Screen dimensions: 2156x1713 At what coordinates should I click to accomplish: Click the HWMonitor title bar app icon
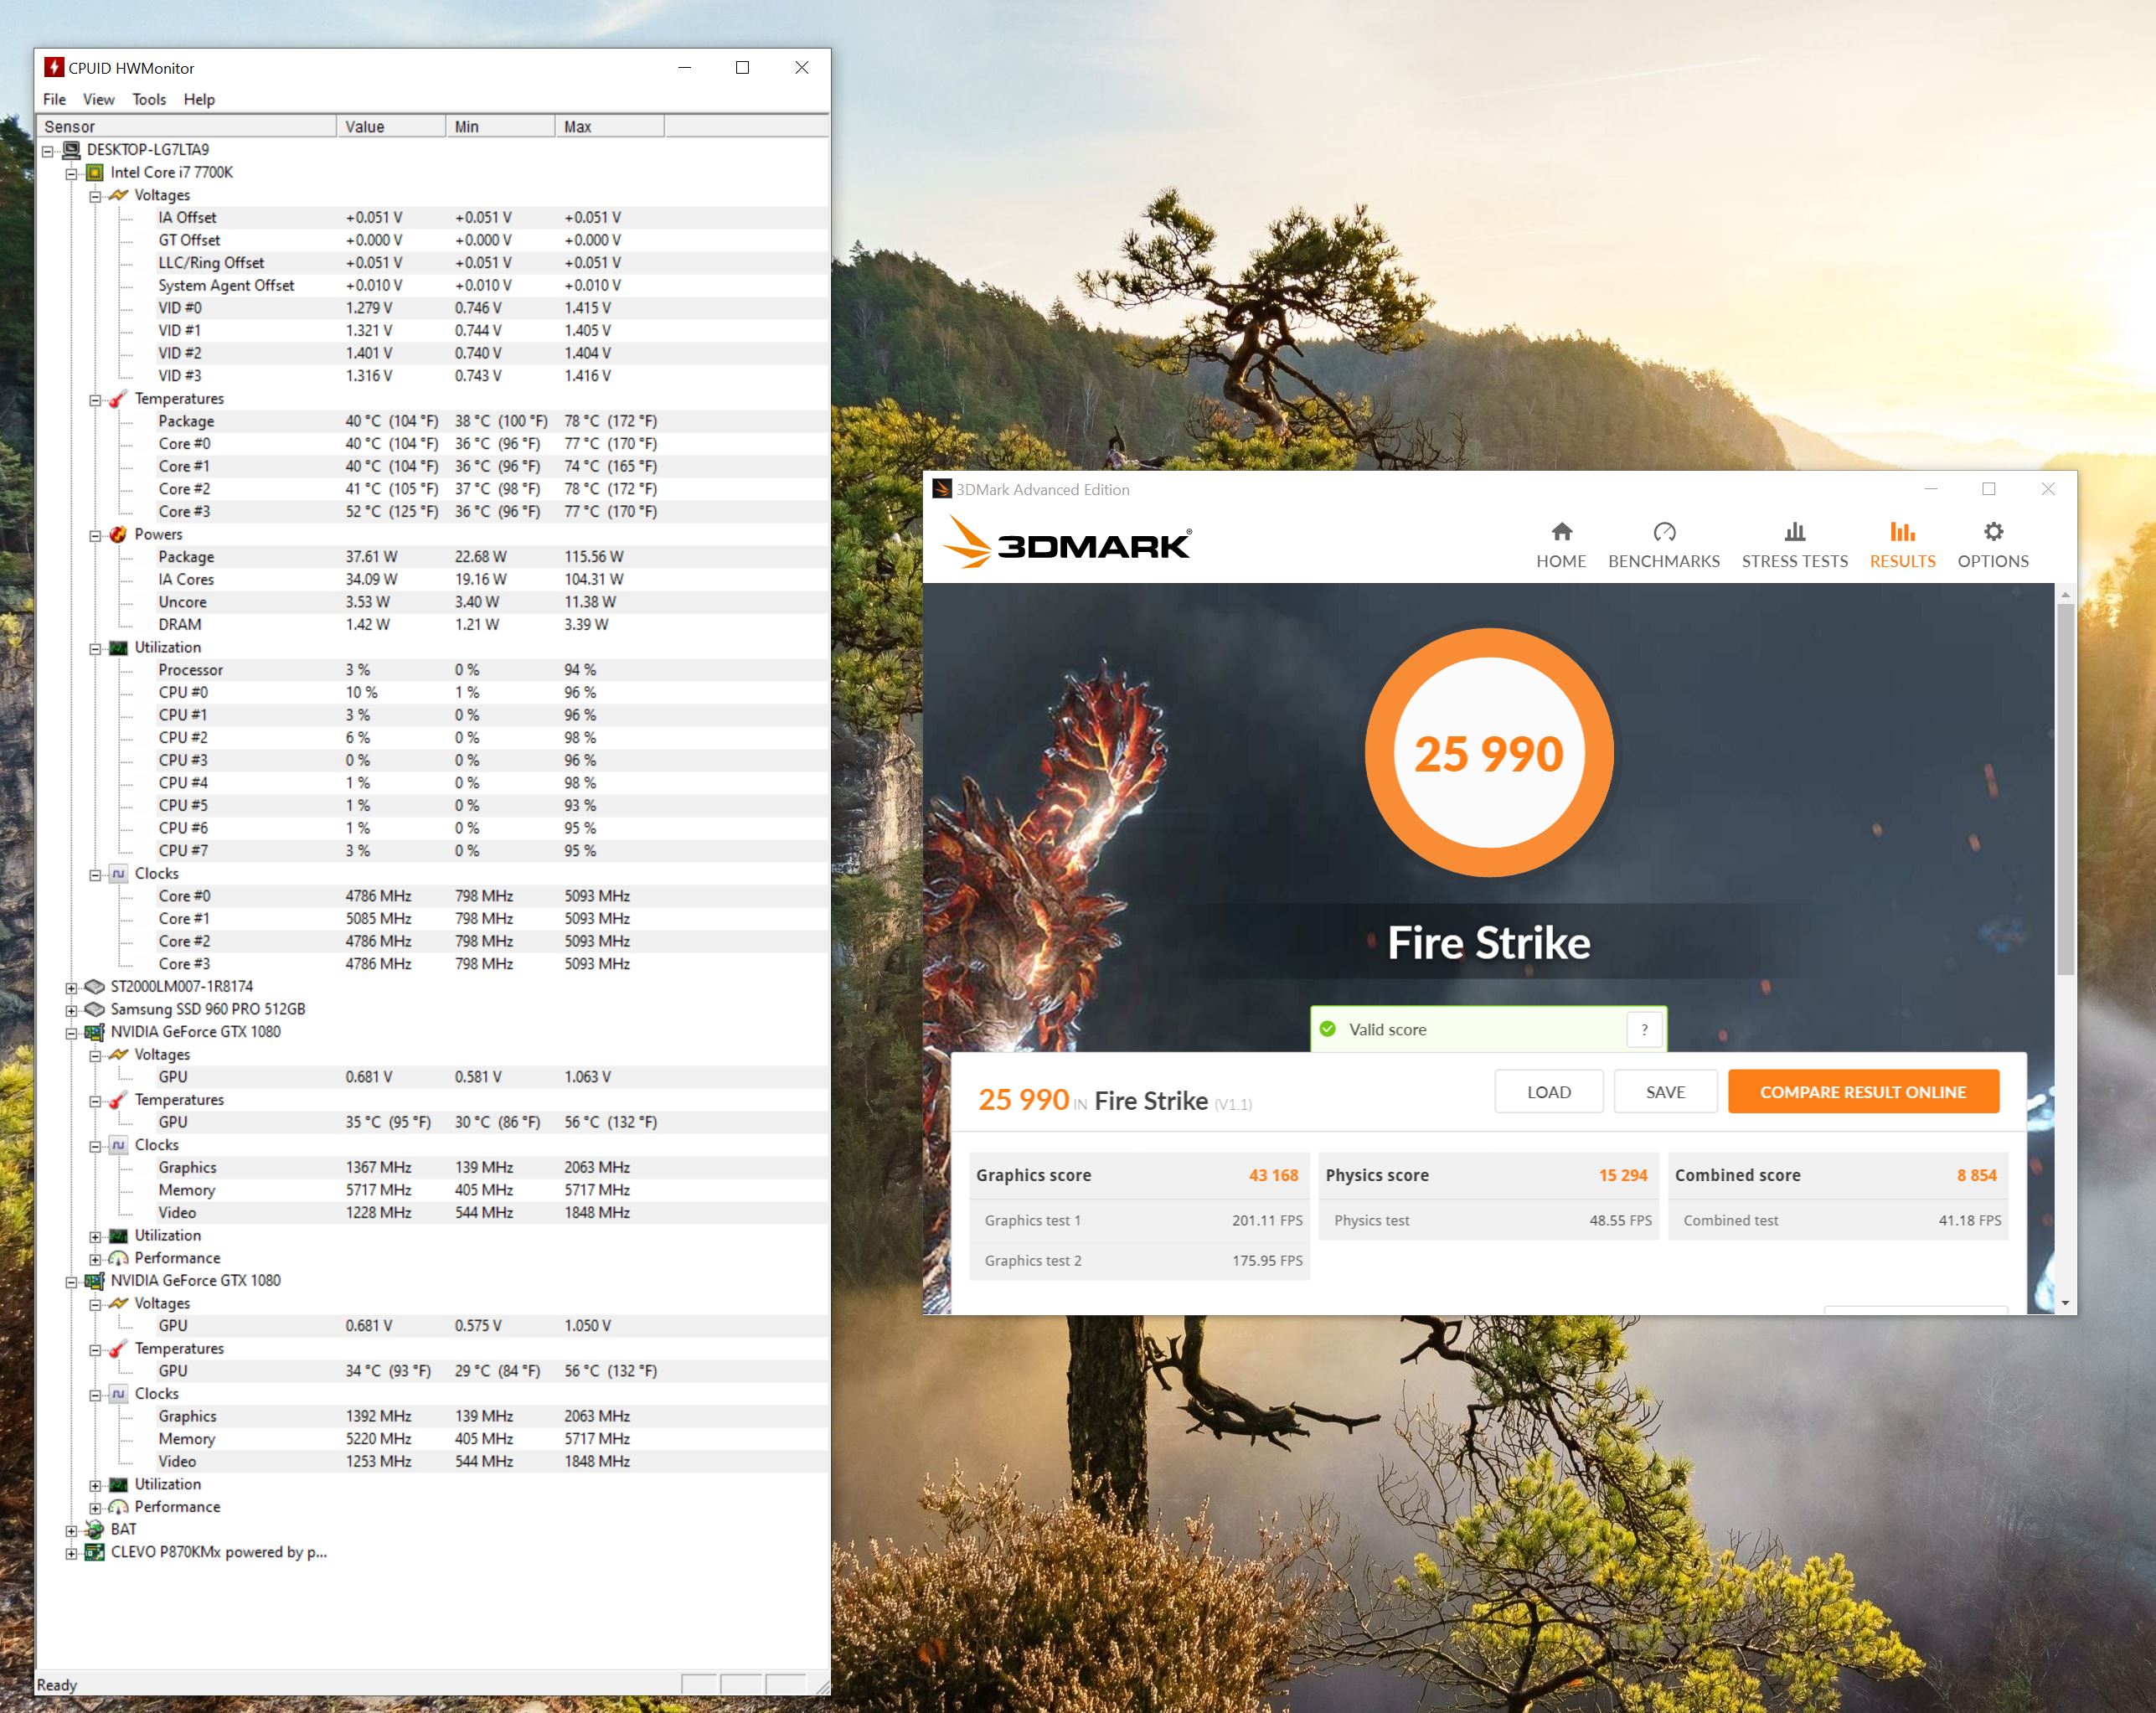[x=54, y=67]
